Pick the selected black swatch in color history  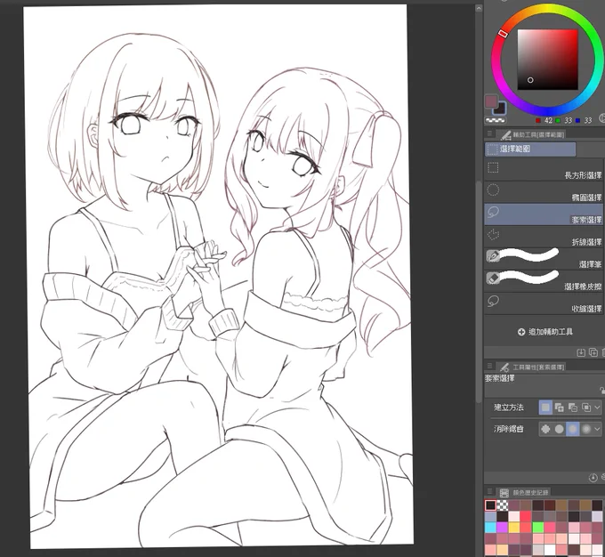click(490, 505)
